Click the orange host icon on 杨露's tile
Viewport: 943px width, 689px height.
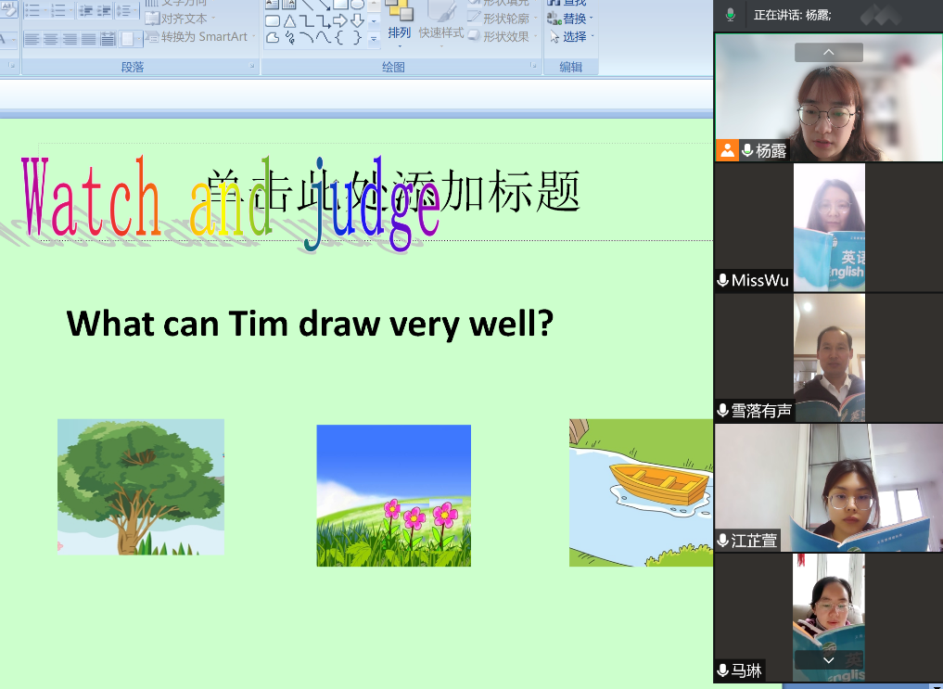[727, 150]
